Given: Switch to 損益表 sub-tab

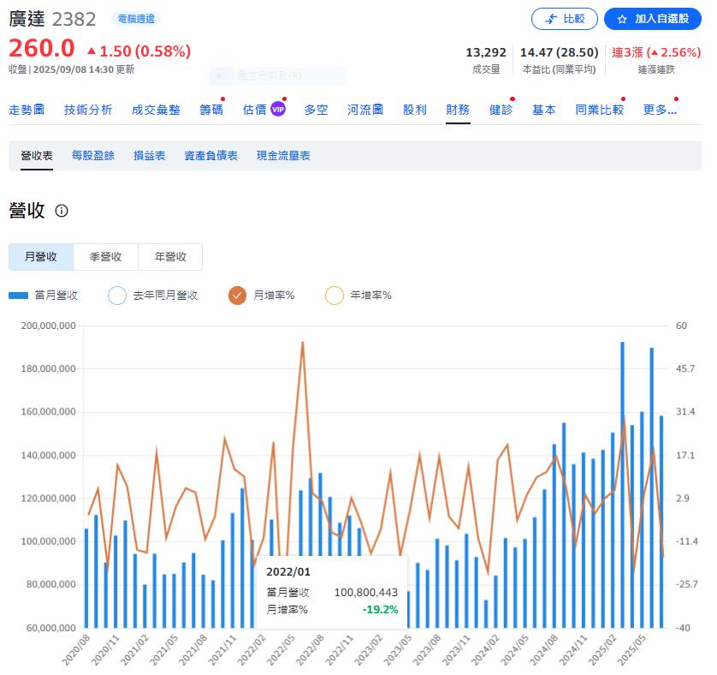Looking at the screenshot, I should click(150, 156).
